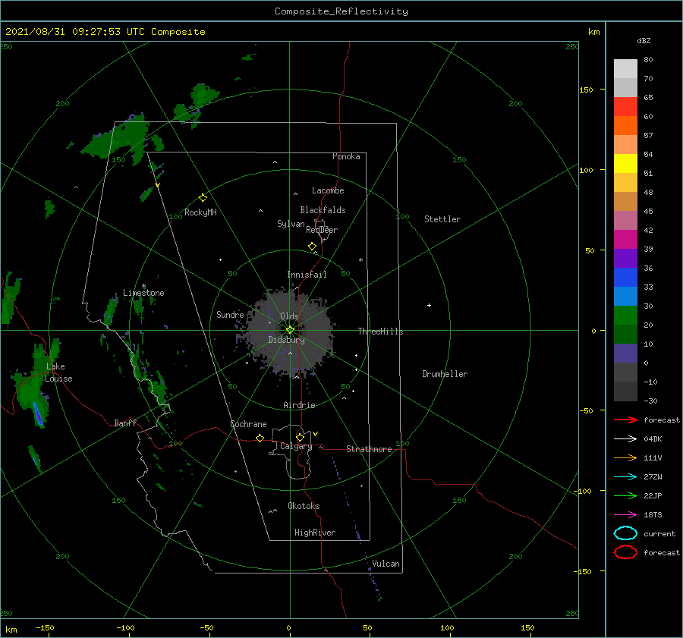Click the light blue 33-30 dBZ color band
683x638 pixels.
click(625, 297)
